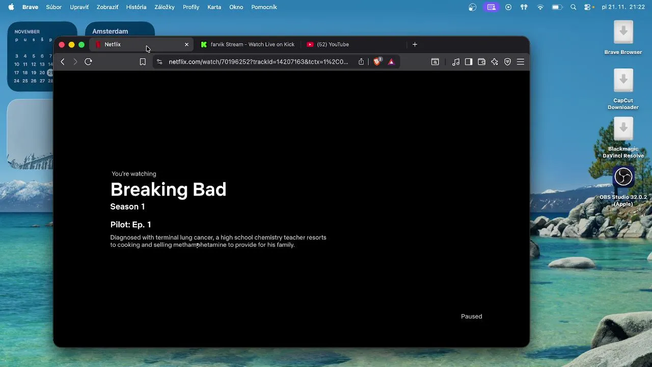This screenshot has width=652, height=367.
Task: Click the Amsterdam clock widget
Action: pyautogui.click(x=120, y=30)
